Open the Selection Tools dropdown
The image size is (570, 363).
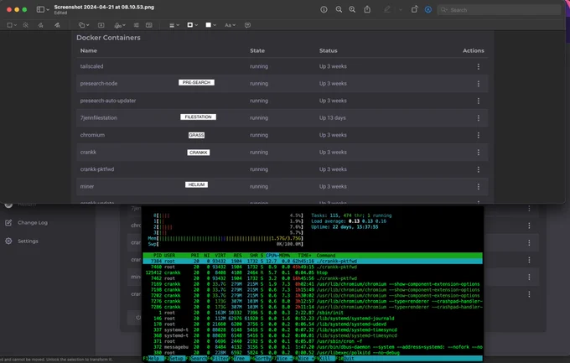tap(12, 25)
